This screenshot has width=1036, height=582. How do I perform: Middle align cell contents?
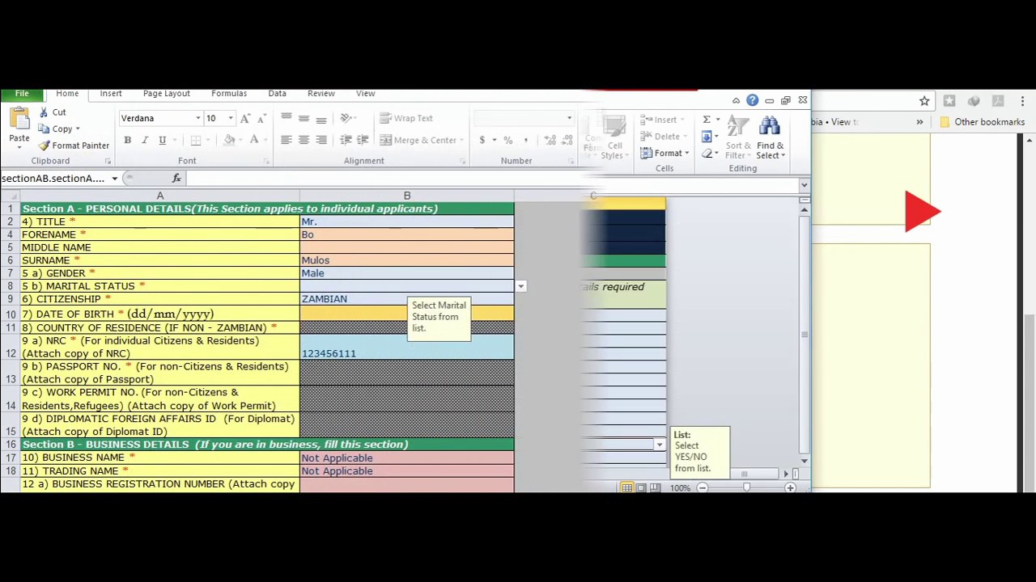(304, 119)
